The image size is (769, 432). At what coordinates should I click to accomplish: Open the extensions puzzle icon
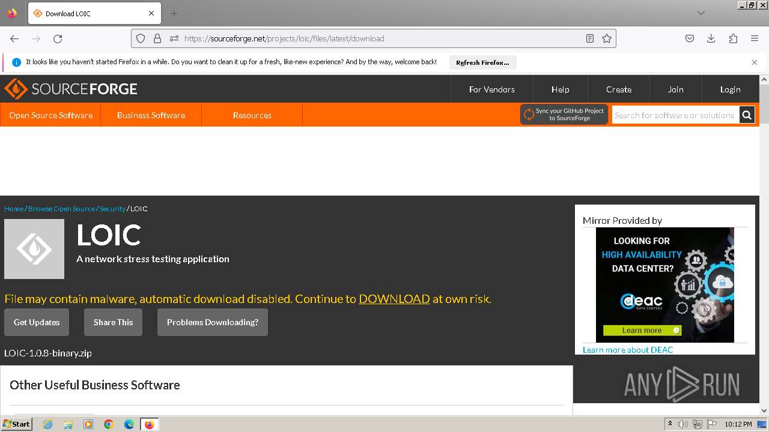[733, 38]
